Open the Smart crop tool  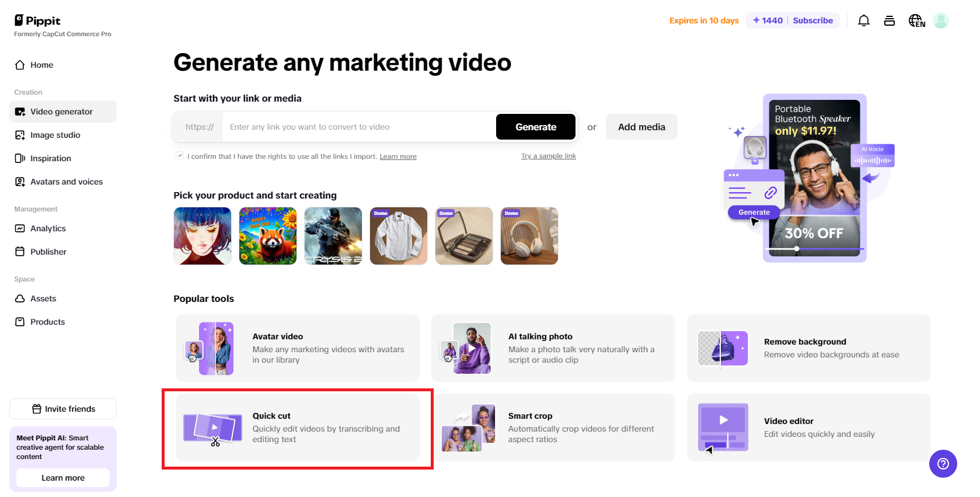pos(553,428)
